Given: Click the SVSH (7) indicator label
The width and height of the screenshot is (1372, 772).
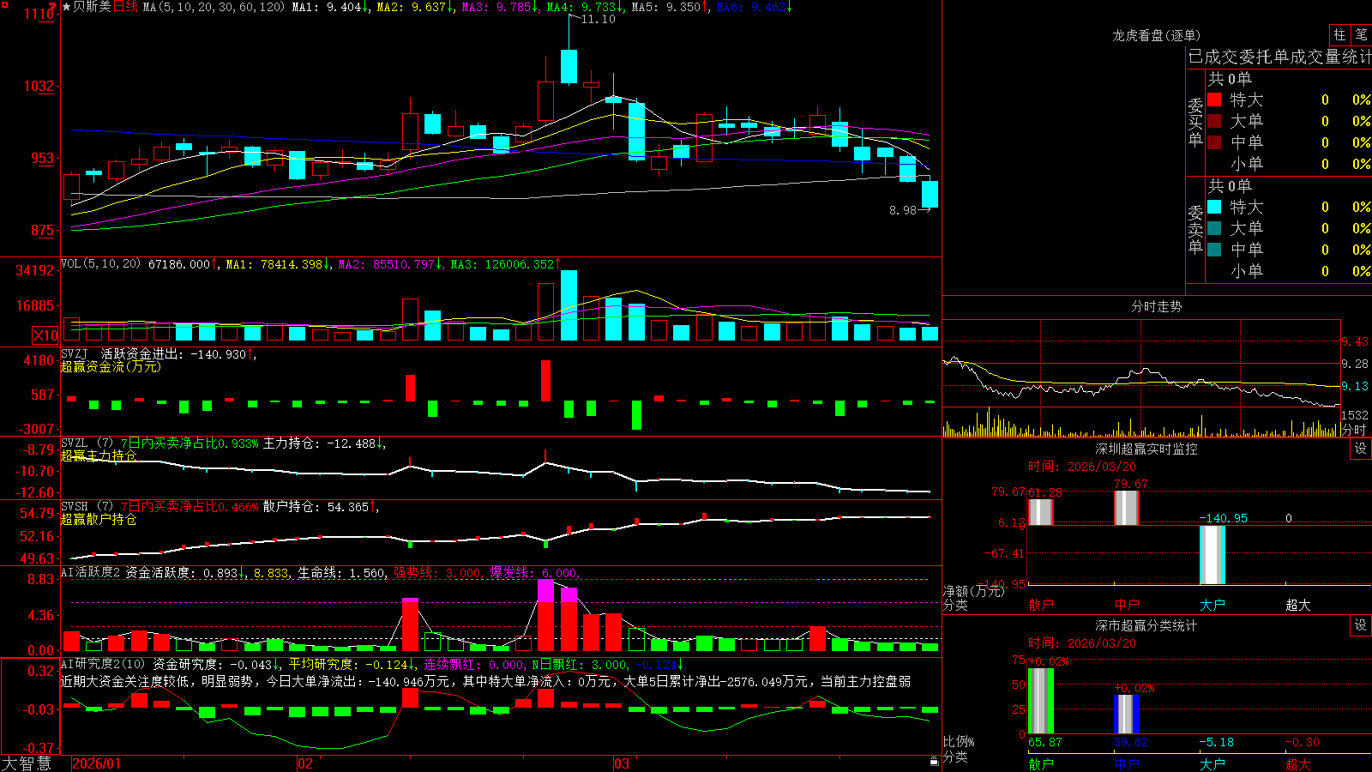Looking at the screenshot, I should (87, 507).
